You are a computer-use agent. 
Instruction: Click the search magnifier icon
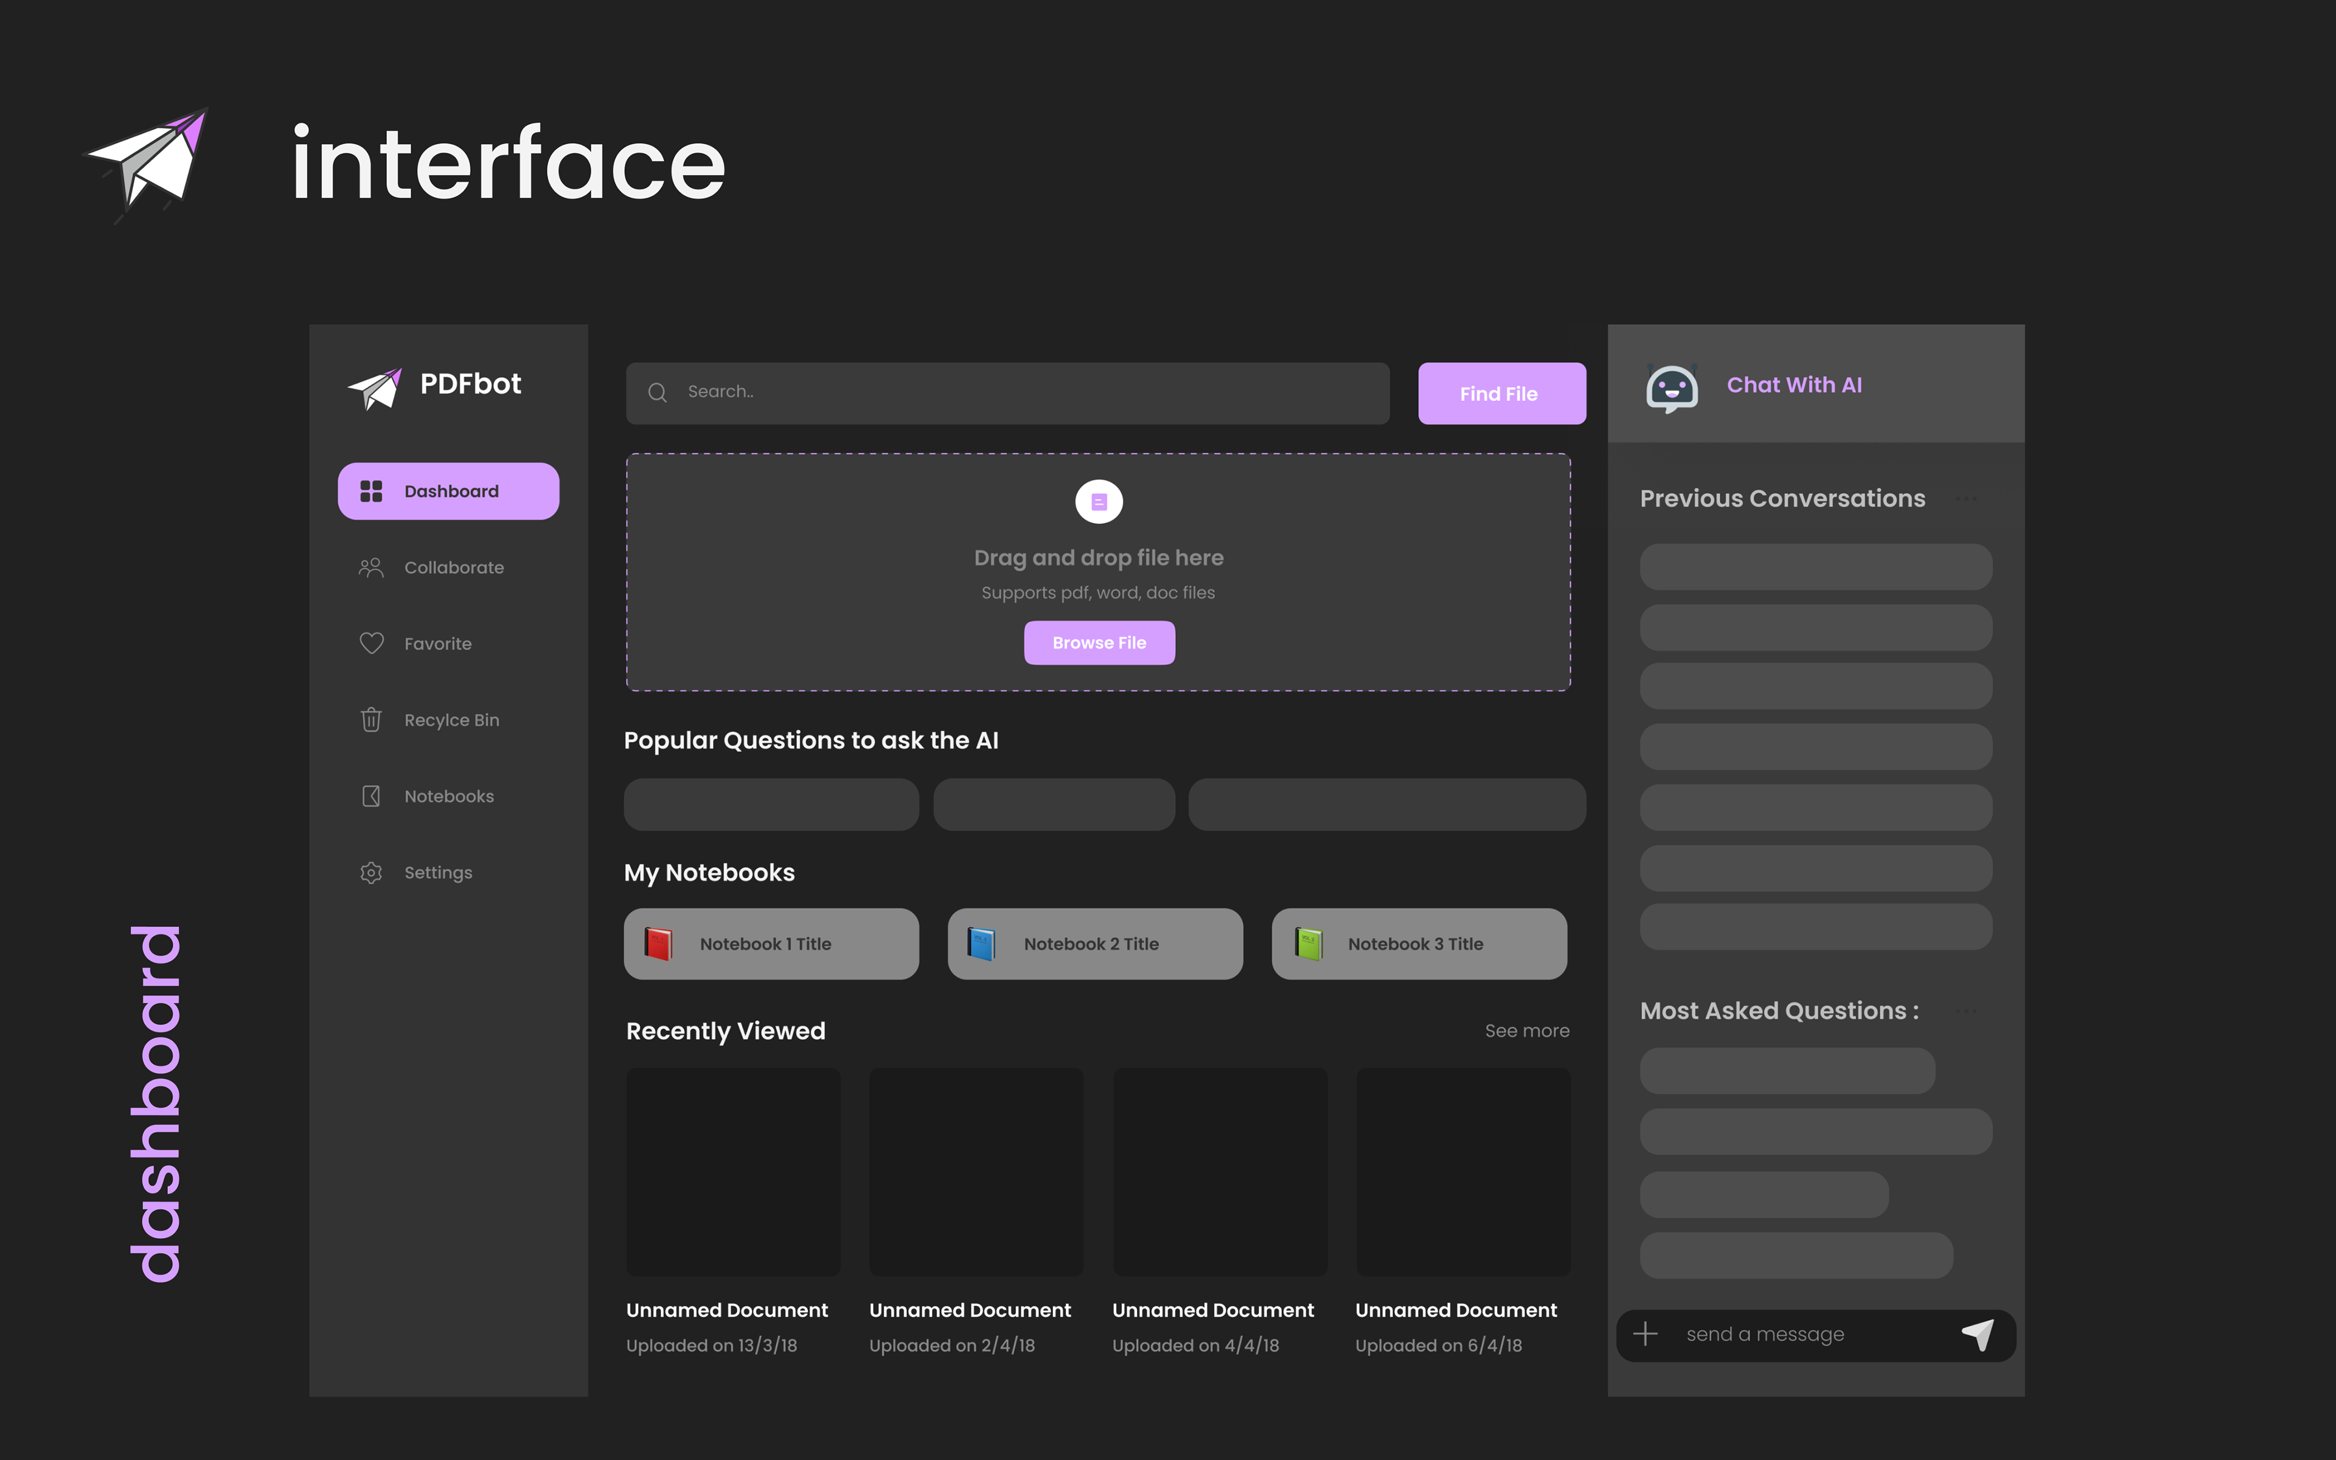(658, 392)
